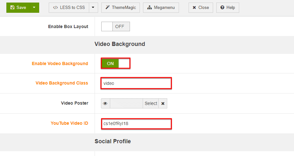Preview Video Poster with eye icon
This screenshot has height=156, width=294.
105,103
